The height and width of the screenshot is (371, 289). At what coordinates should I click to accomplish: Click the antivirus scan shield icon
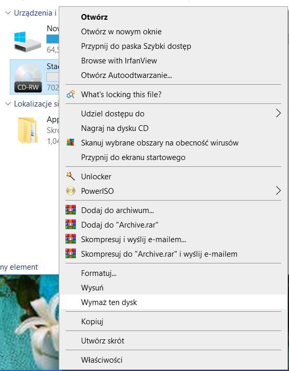click(71, 142)
